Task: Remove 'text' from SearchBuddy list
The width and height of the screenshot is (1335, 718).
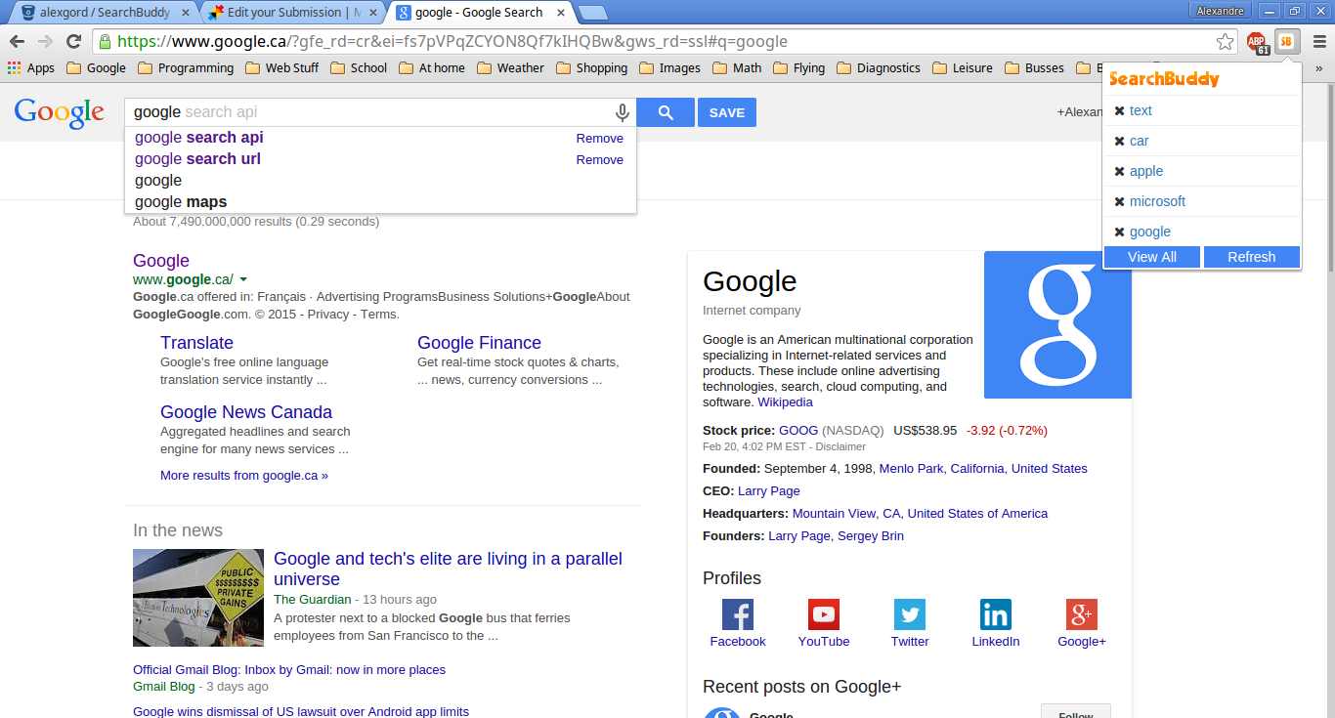Action: [1119, 110]
